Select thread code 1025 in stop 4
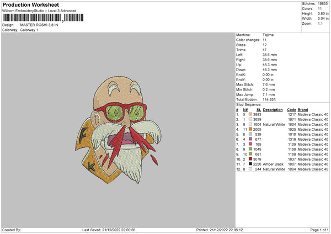This screenshot has width=331, height=234. [x=292, y=130]
